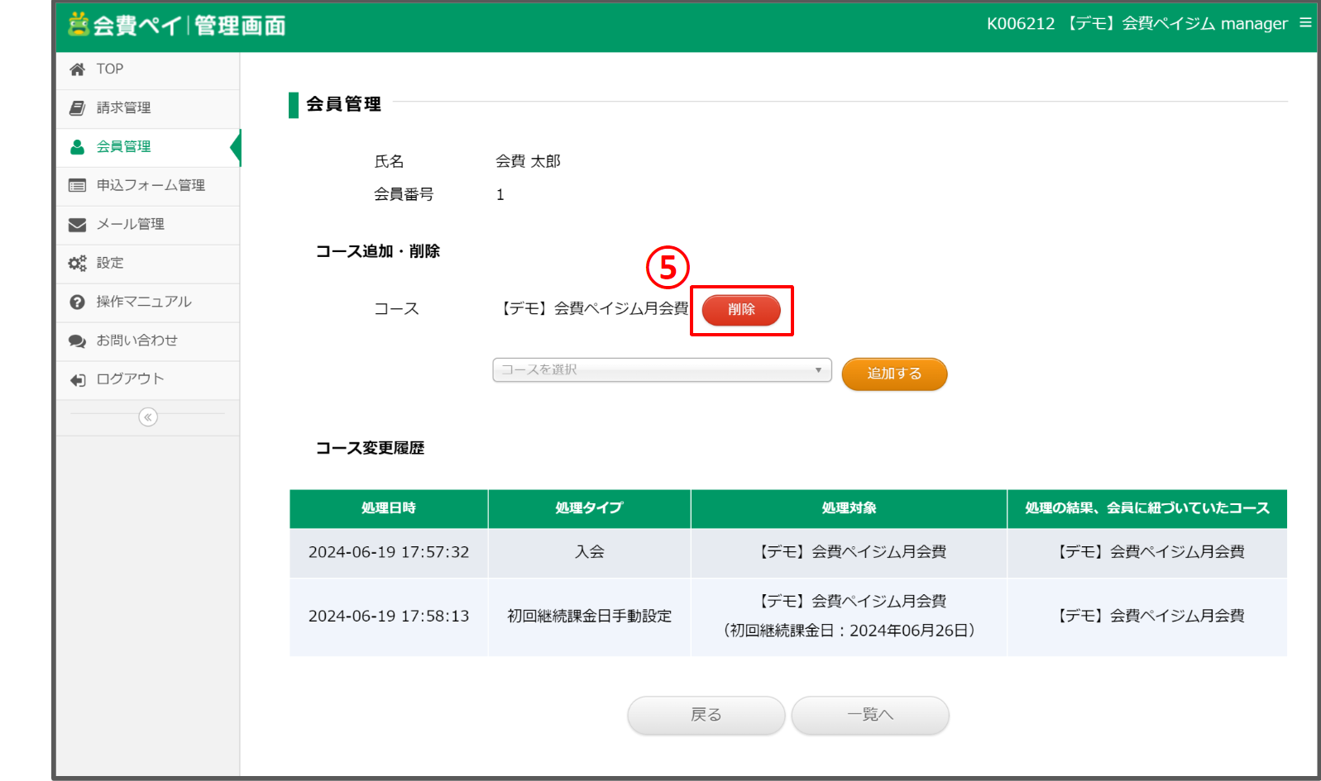Click the course name next to 削除
The width and height of the screenshot is (1321, 781).
pos(594,308)
